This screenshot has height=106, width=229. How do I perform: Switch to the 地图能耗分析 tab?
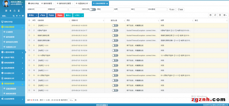(82, 3)
